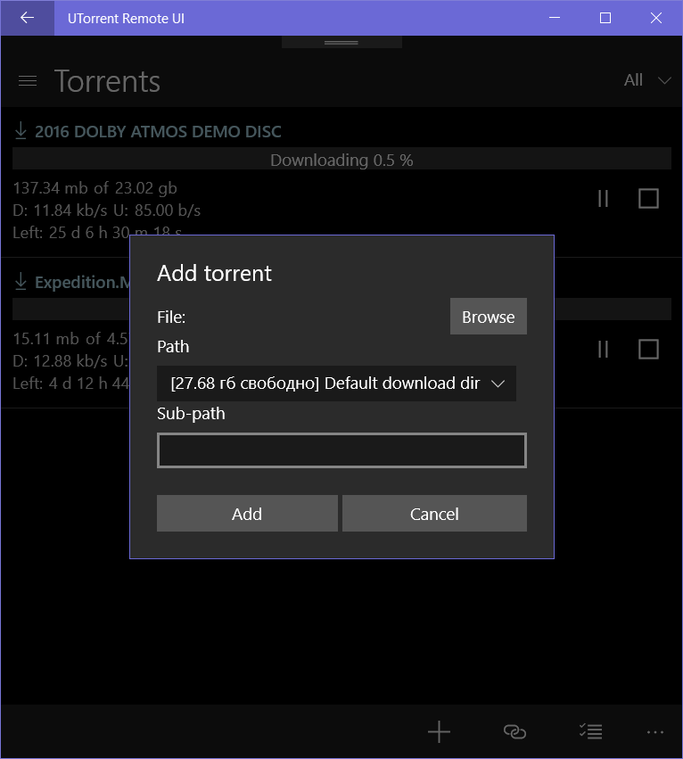The width and height of the screenshot is (683, 759).
Task: Open the select-all checklist icon
Action: [590, 732]
